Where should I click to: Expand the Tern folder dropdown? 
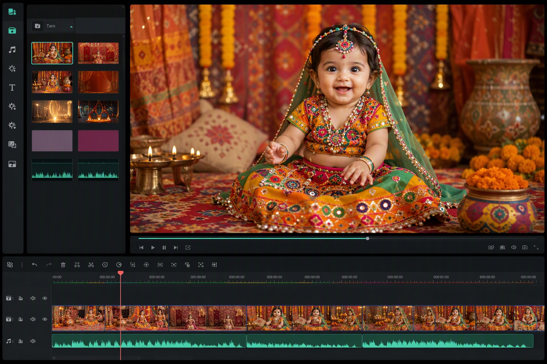[71, 26]
